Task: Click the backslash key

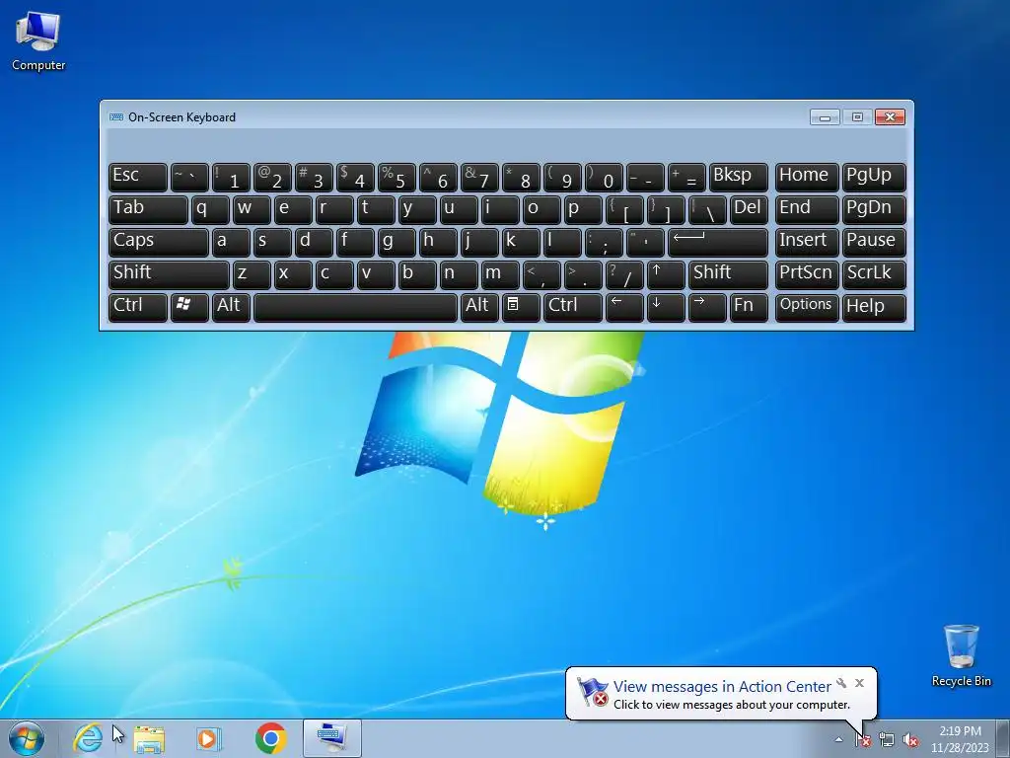Action: point(706,209)
